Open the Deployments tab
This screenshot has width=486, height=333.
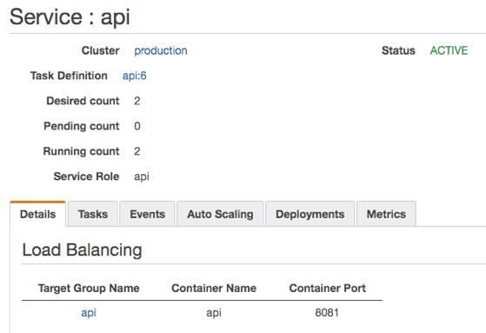coord(310,214)
